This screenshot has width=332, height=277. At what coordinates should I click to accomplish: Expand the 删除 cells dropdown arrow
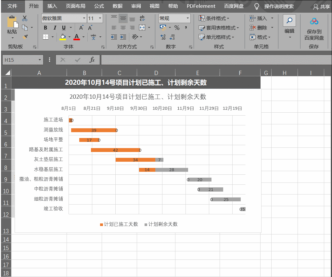[272, 28]
